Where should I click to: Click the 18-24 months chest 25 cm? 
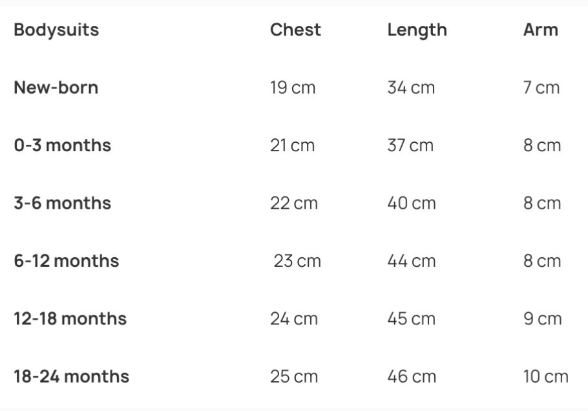(294, 377)
